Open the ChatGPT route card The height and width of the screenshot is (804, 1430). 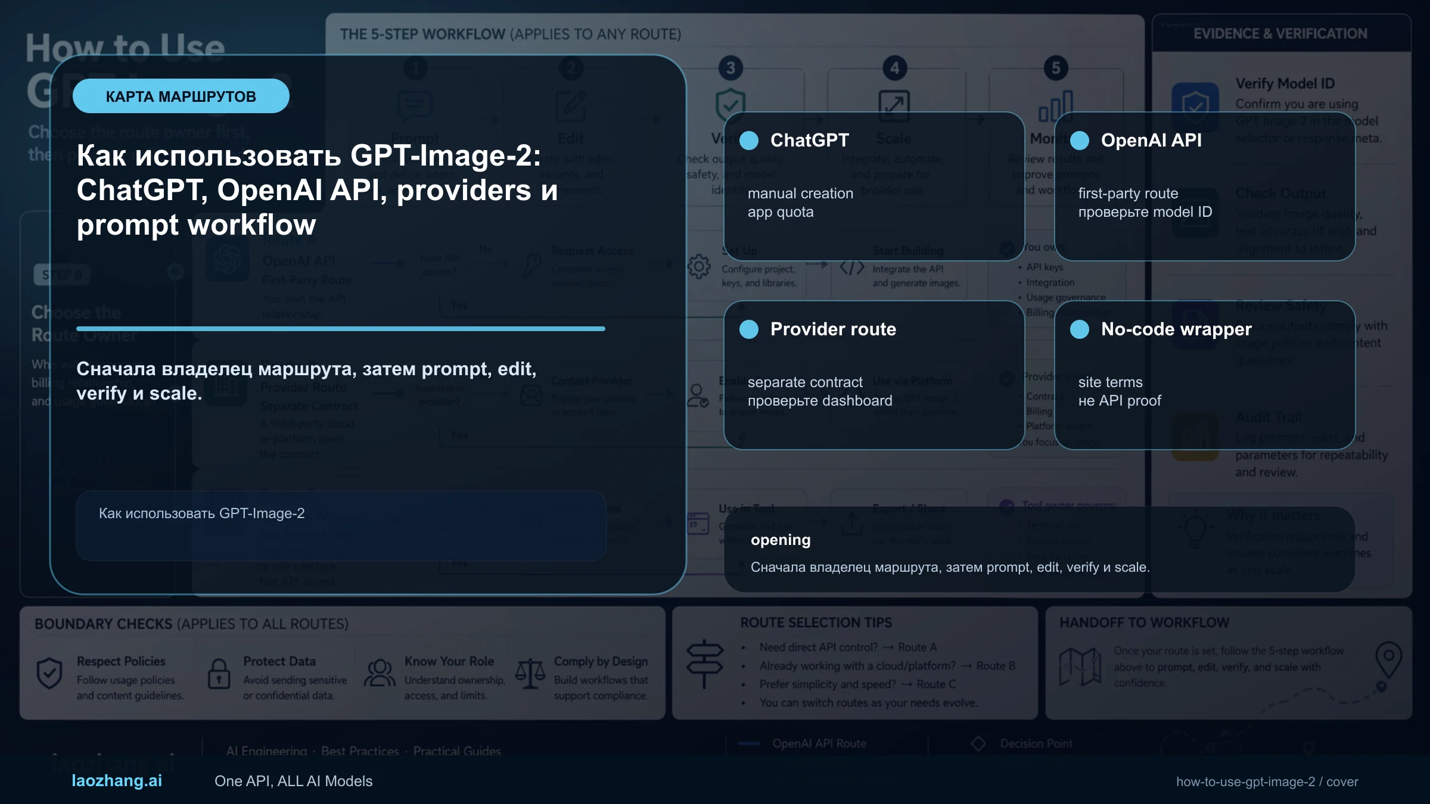tap(874, 186)
